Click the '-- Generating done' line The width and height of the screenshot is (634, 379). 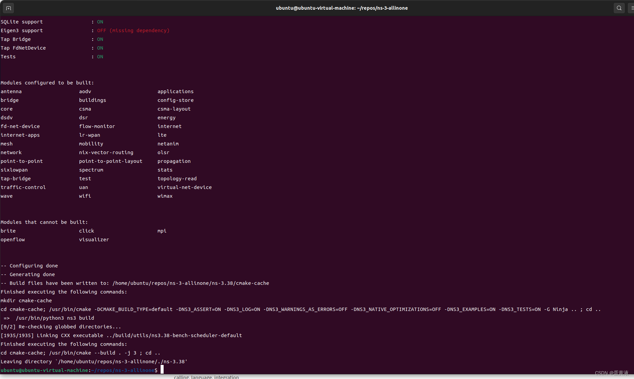[x=28, y=274]
